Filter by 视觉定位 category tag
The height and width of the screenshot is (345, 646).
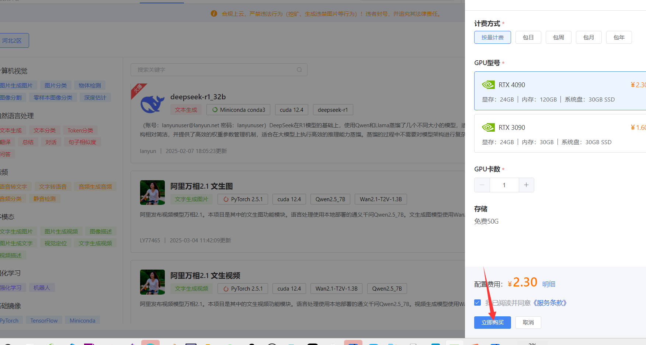pos(56,243)
